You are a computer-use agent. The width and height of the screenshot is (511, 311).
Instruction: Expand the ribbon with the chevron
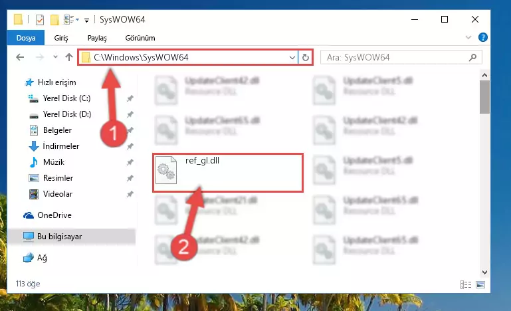[x=468, y=37]
